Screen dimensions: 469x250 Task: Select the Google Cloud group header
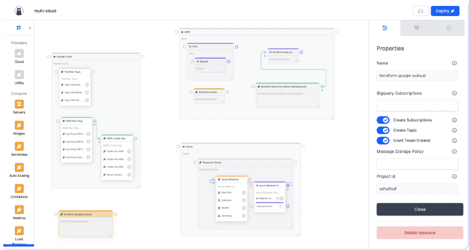[x=96, y=56]
